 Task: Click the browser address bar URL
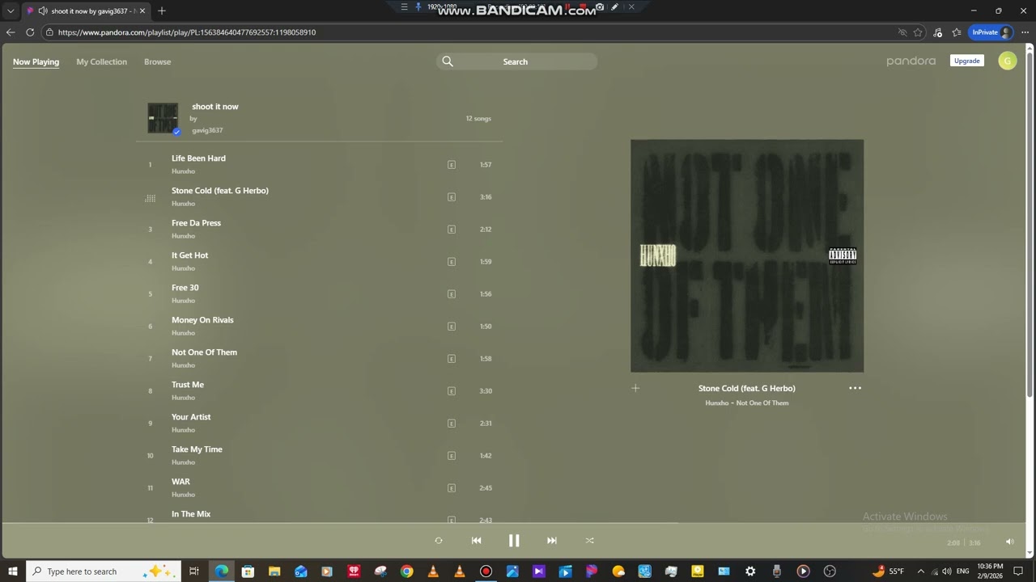pyautogui.click(x=187, y=32)
